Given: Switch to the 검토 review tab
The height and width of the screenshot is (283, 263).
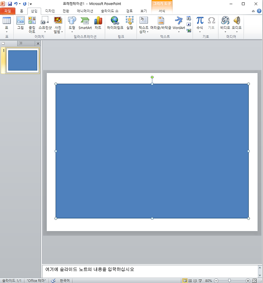Looking at the screenshot, I should [129, 11].
